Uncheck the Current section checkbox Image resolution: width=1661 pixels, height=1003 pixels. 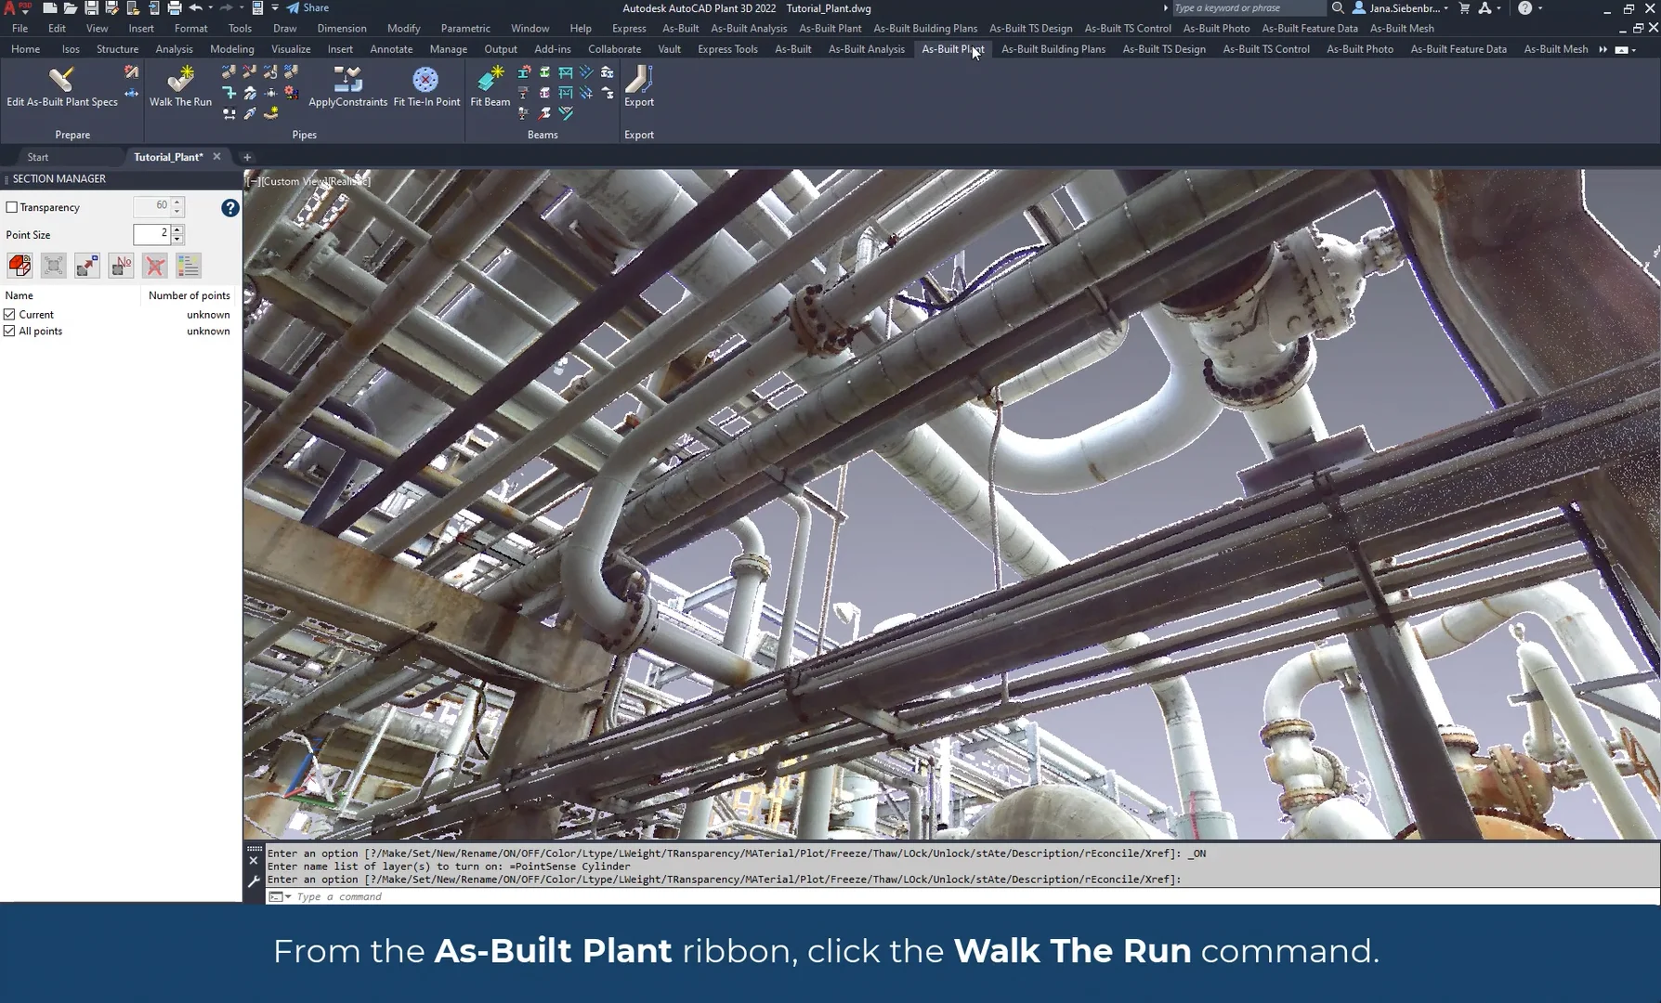point(10,315)
